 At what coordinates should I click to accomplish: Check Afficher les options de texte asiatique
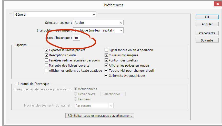pyautogui.click(x=47, y=70)
